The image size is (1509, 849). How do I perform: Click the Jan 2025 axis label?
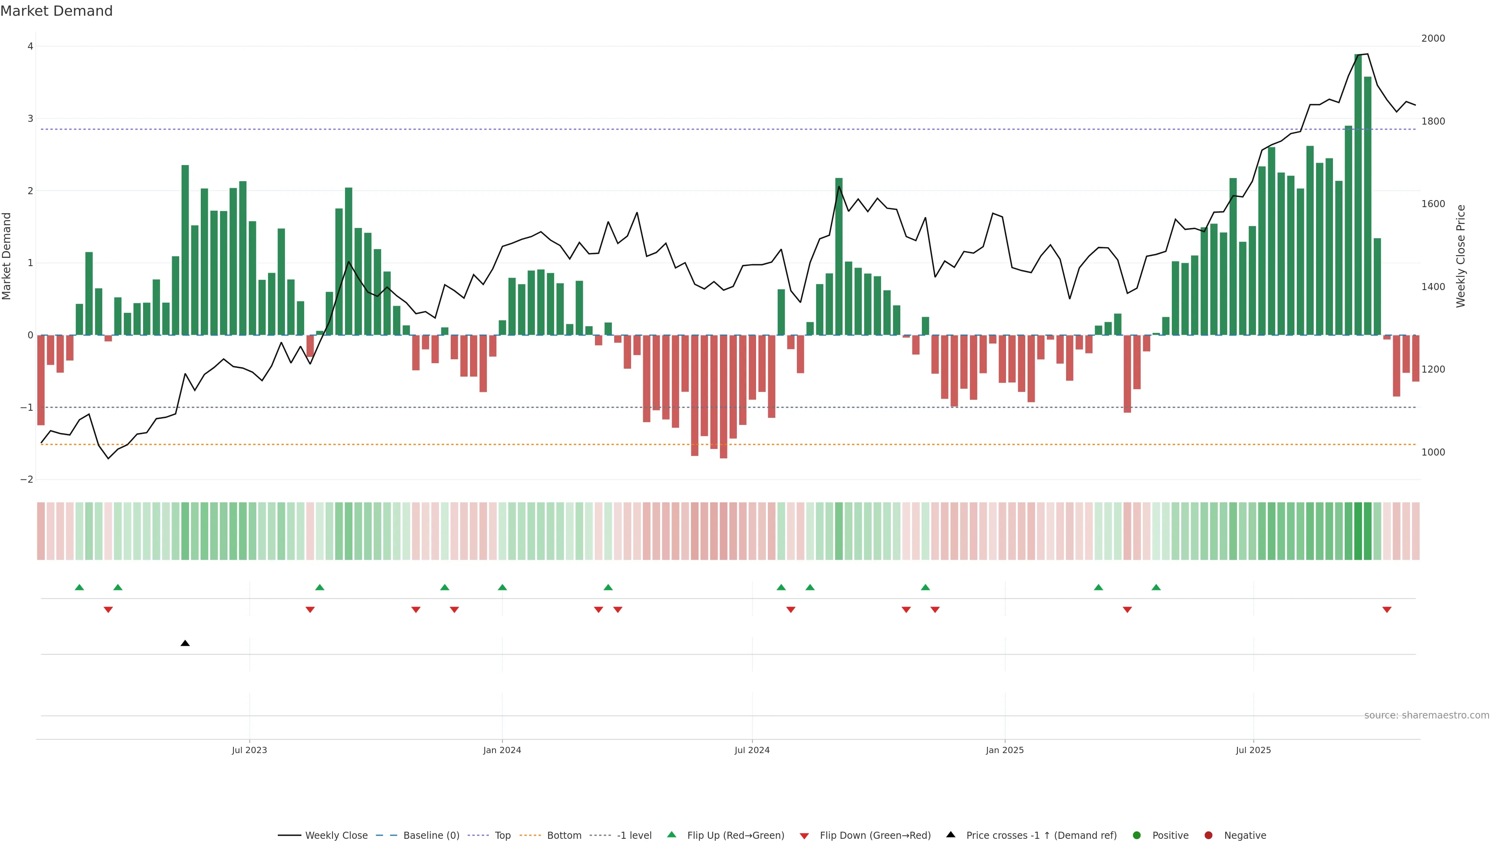click(1005, 750)
